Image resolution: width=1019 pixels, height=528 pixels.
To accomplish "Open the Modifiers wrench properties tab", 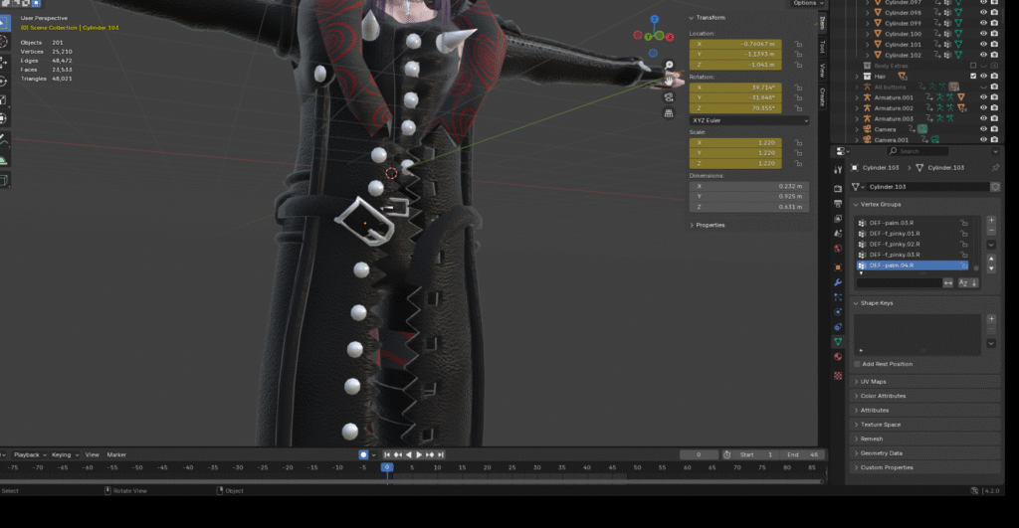I will coord(838,282).
